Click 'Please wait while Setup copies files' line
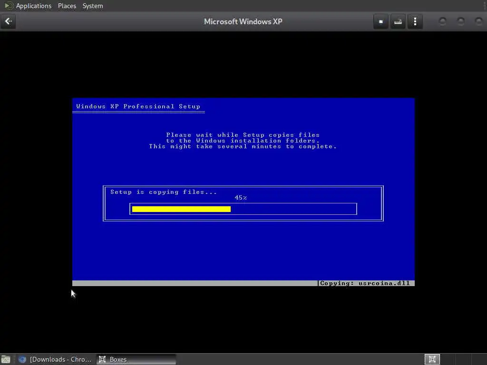487x365 pixels. 243,134
